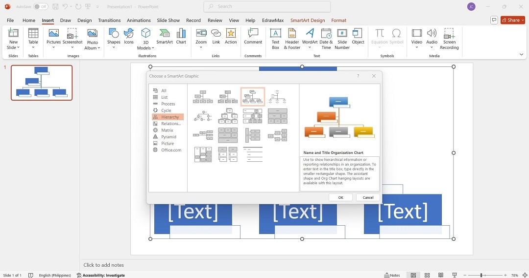
Task: Switch to the Design tab
Action: tap(84, 20)
